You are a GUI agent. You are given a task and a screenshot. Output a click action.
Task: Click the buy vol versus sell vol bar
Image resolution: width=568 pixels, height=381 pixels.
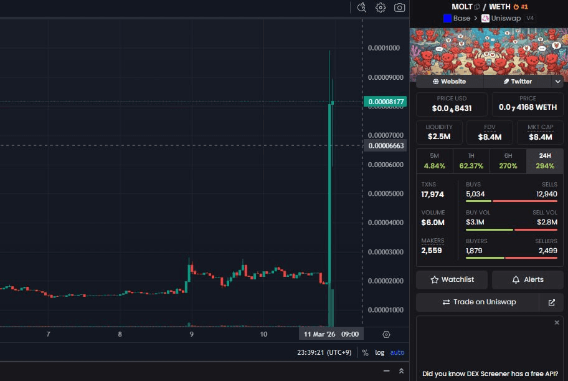[511, 229]
